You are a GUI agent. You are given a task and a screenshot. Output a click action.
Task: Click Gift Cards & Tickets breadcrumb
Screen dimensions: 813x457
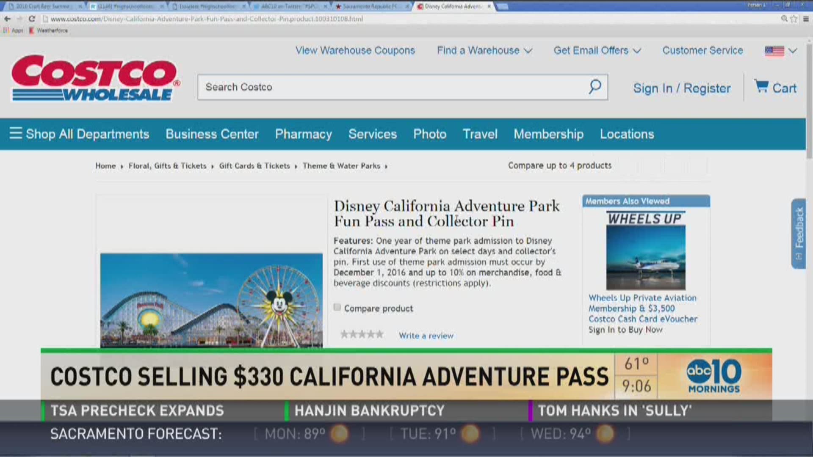click(254, 166)
